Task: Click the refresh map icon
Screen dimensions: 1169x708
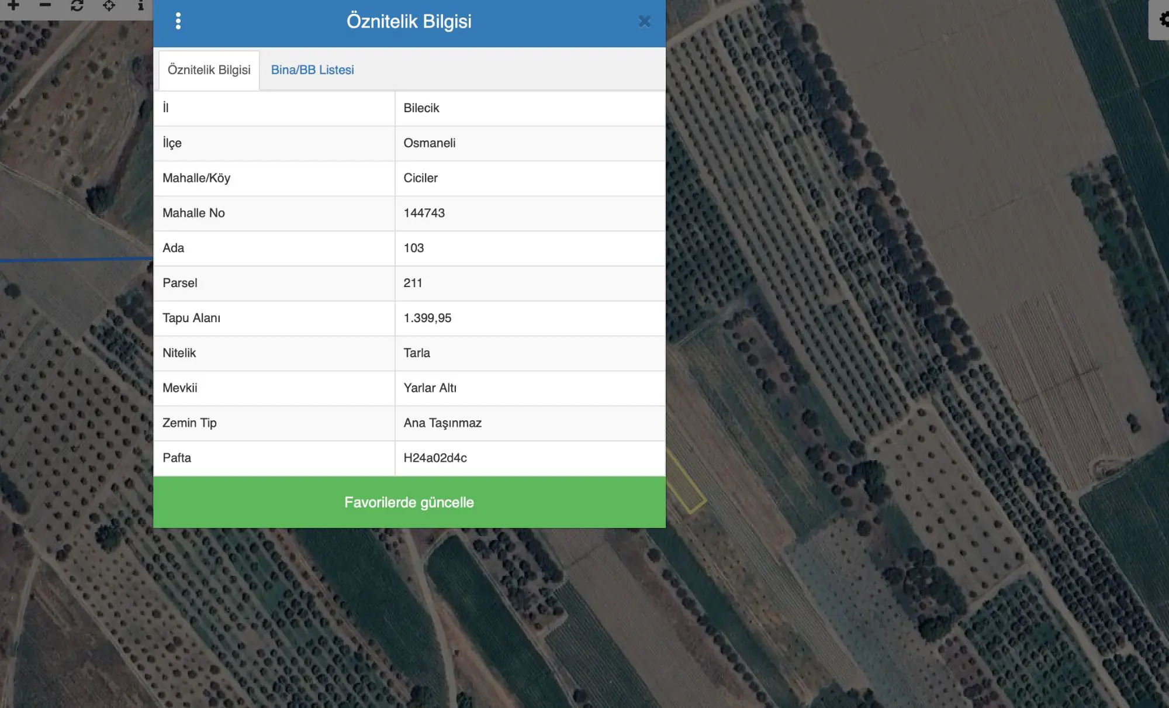Action: pyautogui.click(x=77, y=5)
